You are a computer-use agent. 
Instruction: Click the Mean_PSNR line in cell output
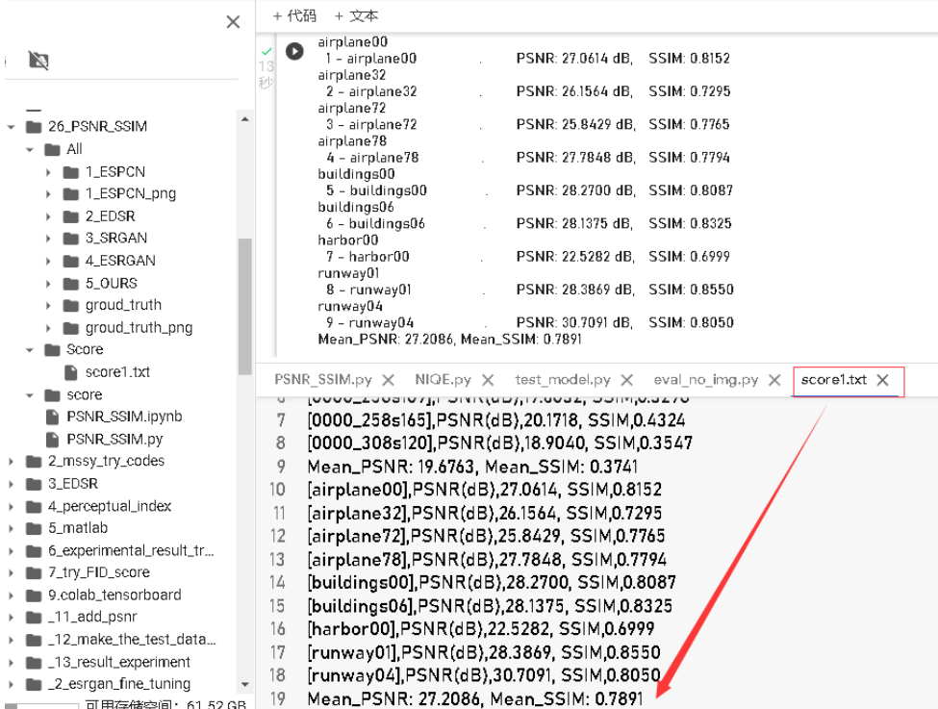click(x=449, y=340)
